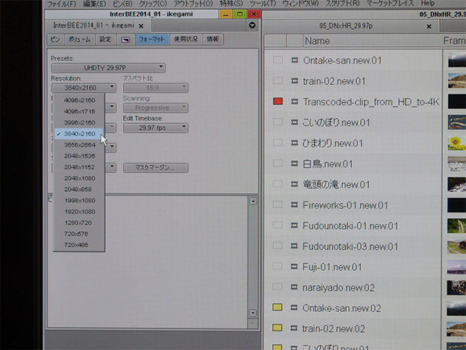The width and height of the screenshot is (466, 350).
Task: Click clip icon of こいのぼり.new.01
Action: [295, 122]
